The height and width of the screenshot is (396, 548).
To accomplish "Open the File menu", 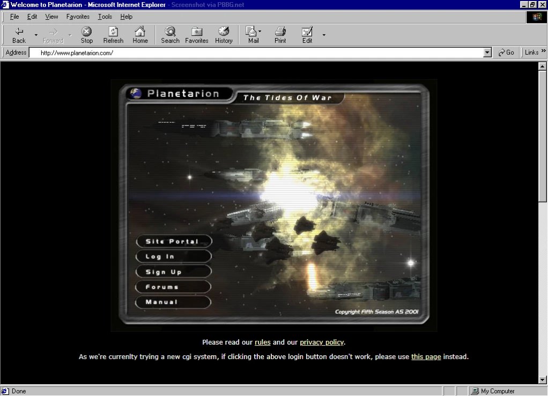I will coord(14,17).
